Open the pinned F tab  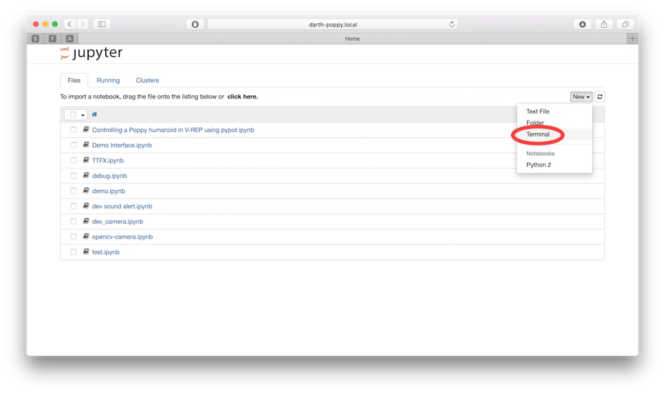point(52,39)
